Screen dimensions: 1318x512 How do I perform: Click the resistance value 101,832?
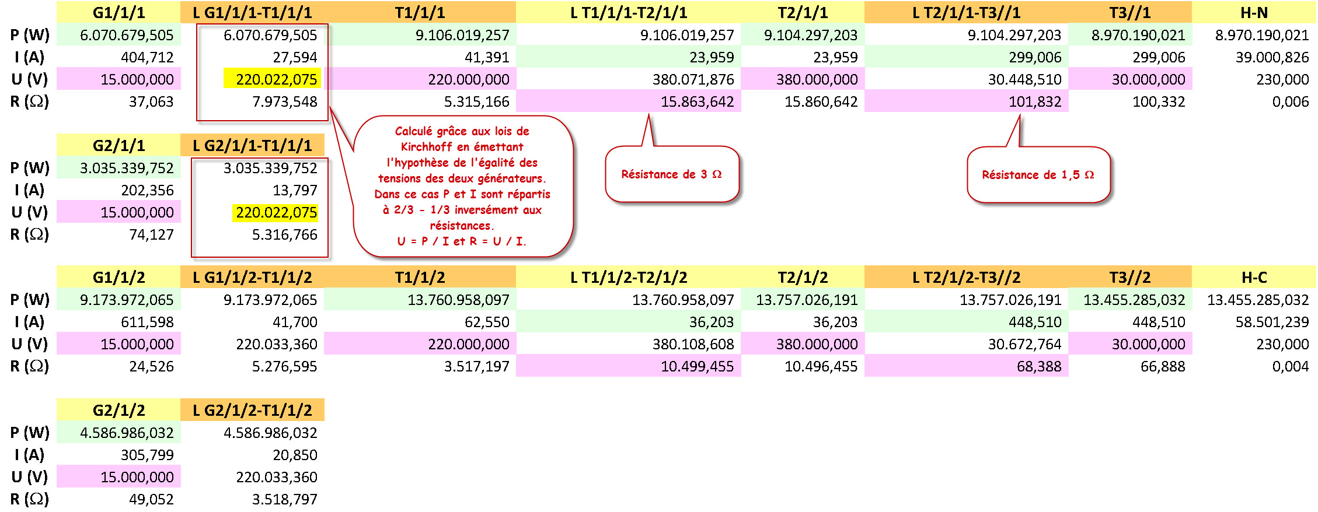tap(1034, 101)
